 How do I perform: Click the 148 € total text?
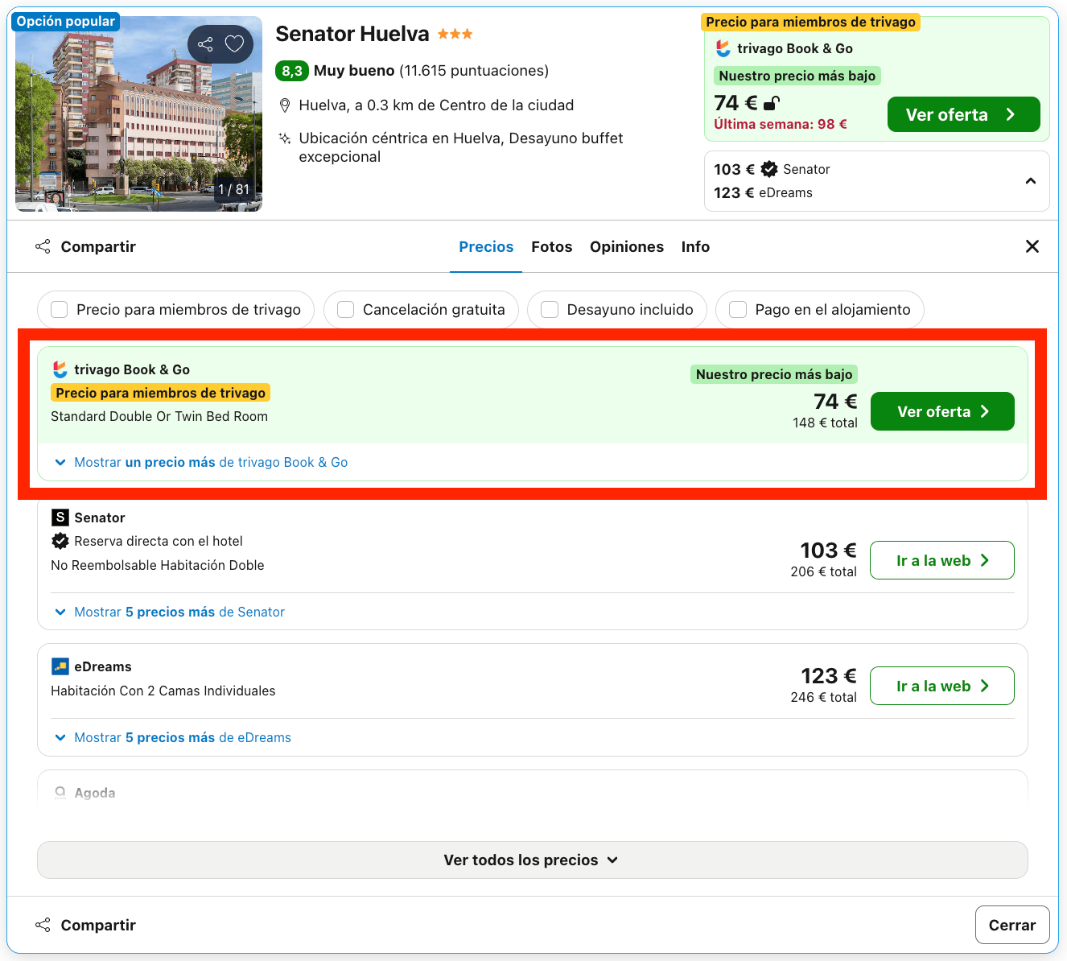[x=825, y=423]
